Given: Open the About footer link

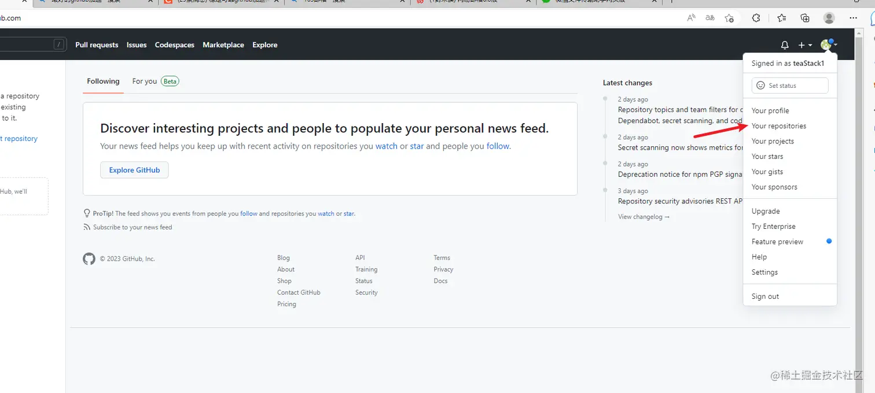Looking at the screenshot, I should point(286,269).
